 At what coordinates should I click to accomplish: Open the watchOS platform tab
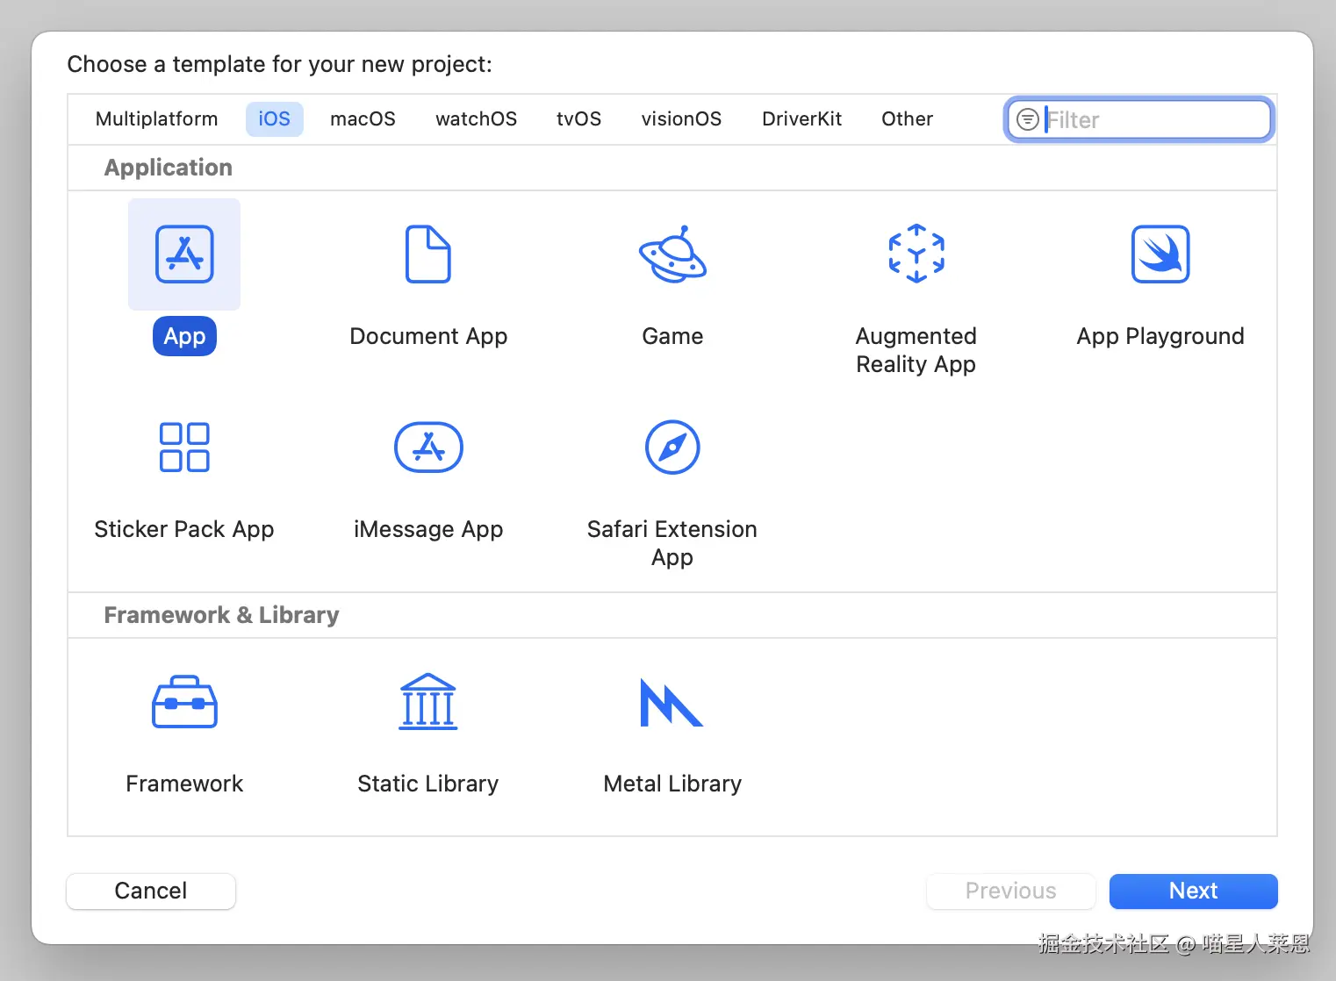(476, 119)
